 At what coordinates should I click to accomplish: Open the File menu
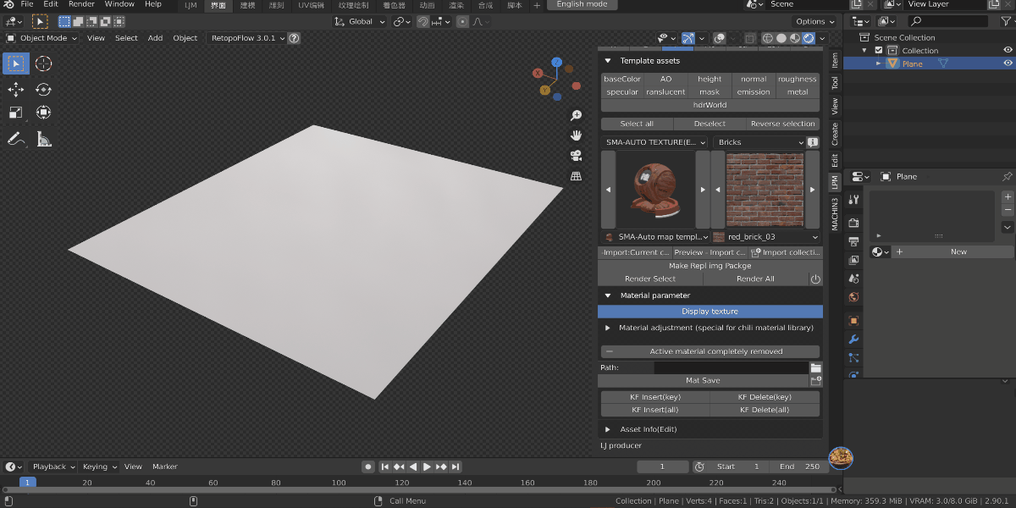[27, 4]
